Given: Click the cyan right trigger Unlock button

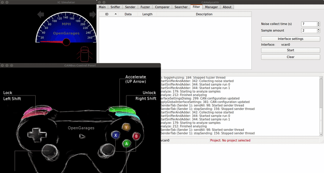Looking at the screenshot, I should tap(128, 115).
